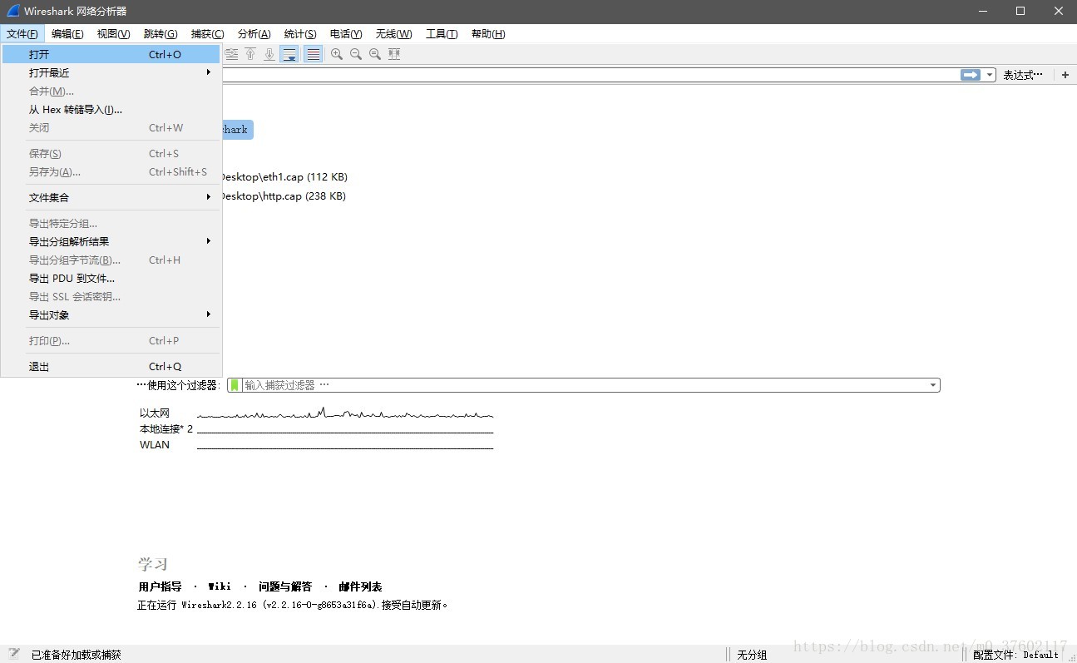The width and height of the screenshot is (1077, 663).
Task: Open the 帮助(H) menu
Action: (488, 34)
